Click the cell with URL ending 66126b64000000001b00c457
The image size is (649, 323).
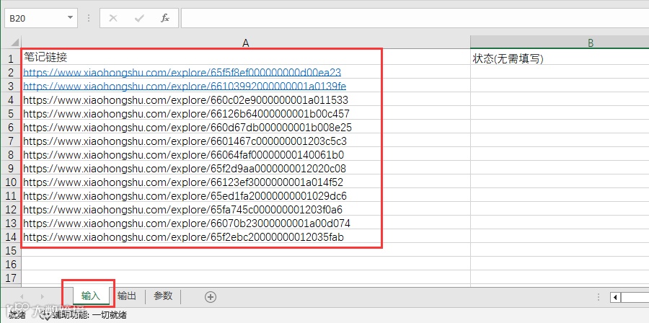point(246,113)
